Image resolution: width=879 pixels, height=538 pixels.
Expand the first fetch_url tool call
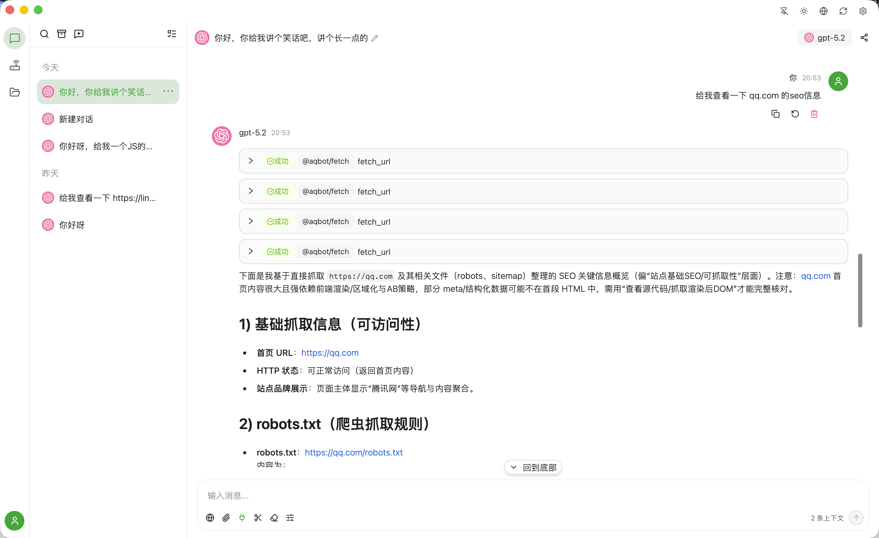(250, 161)
